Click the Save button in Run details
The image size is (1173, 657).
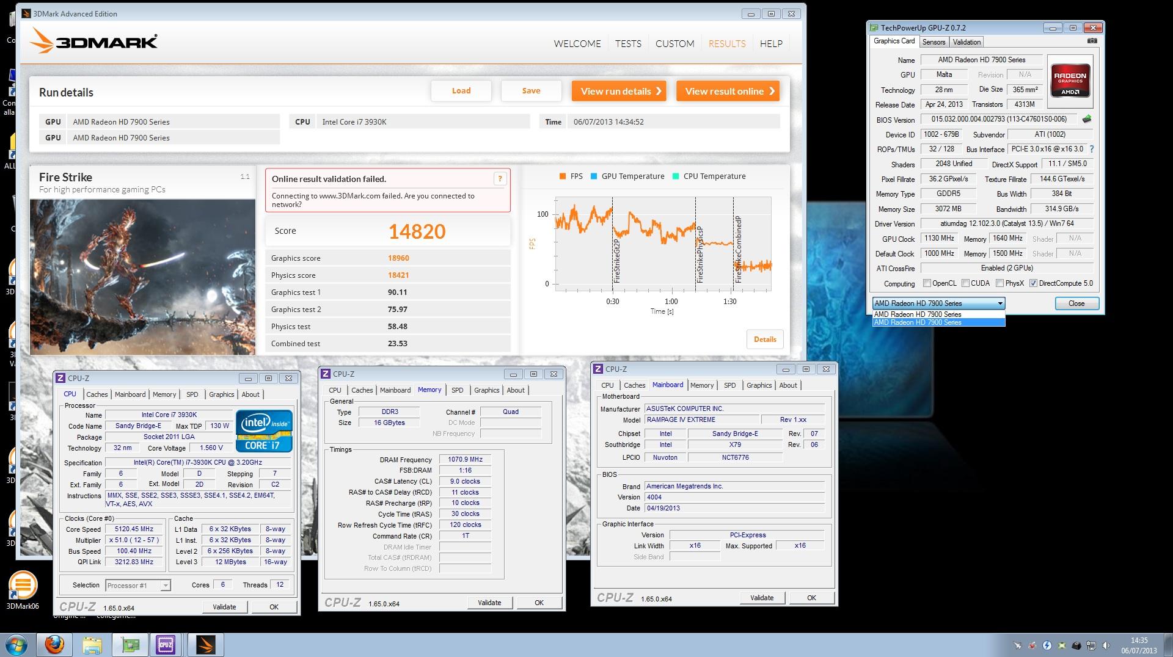coord(531,91)
